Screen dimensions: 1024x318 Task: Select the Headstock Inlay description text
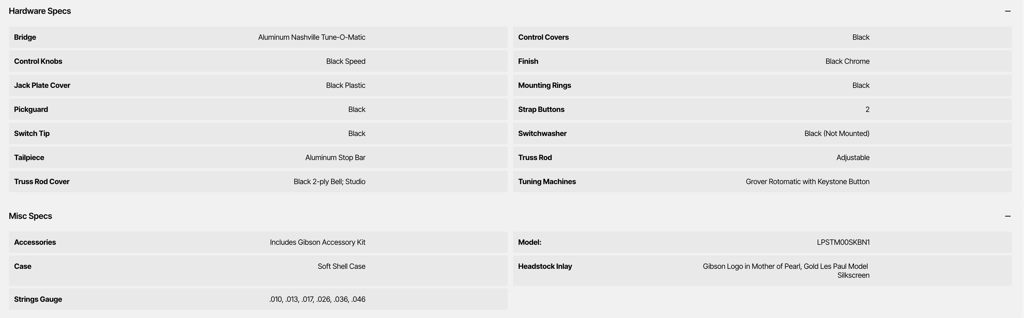[786, 271]
